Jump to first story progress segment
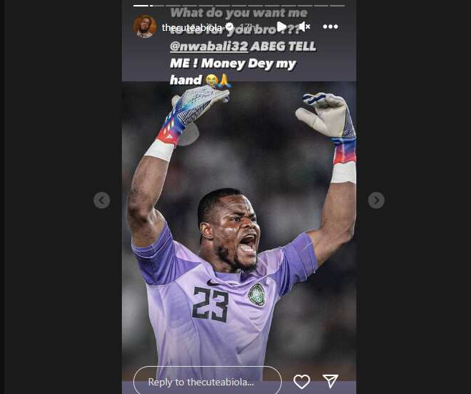Screen dimensions: 471x394 (141, 6)
